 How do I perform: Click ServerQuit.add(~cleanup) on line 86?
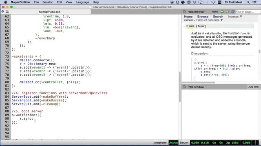(x=36, y=104)
